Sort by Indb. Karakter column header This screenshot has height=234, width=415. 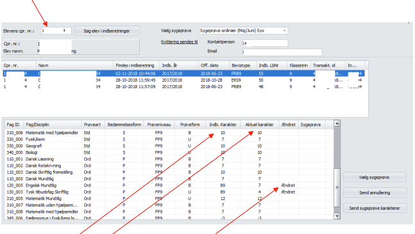pos(223,125)
